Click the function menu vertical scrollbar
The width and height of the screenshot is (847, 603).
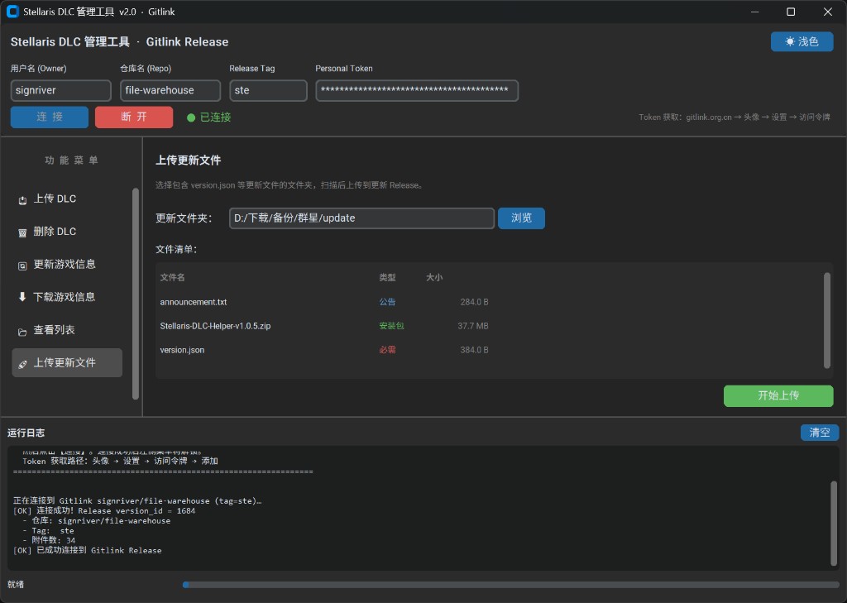(136, 294)
